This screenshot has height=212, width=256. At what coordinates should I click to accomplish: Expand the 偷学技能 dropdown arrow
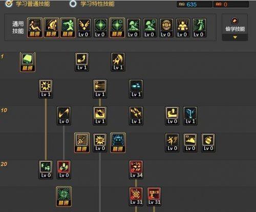click(x=235, y=37)
